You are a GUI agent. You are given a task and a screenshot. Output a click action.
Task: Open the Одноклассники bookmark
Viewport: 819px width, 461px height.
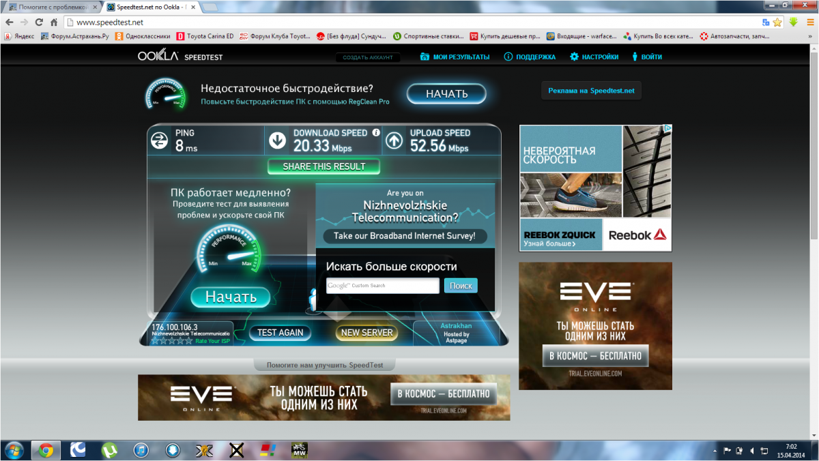pyautogui.click(x=143, y=36)
